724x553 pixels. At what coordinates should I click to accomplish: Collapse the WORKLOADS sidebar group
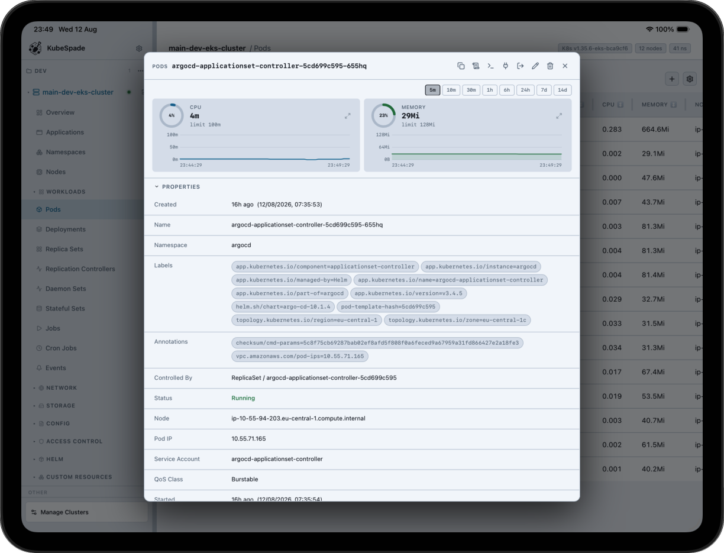pos(60,192)
